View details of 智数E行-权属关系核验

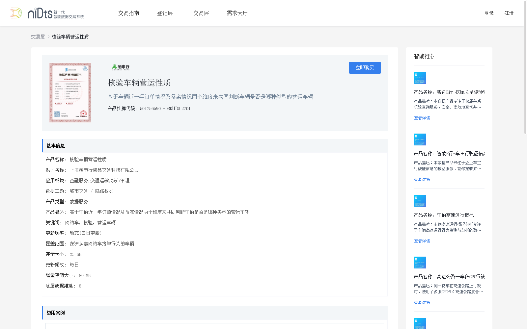(x=422, y=118)
